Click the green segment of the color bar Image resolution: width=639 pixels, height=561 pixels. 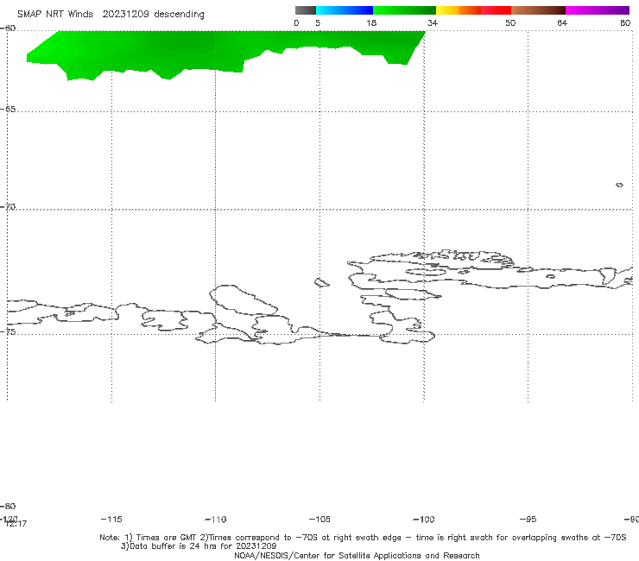click(405, 10)
